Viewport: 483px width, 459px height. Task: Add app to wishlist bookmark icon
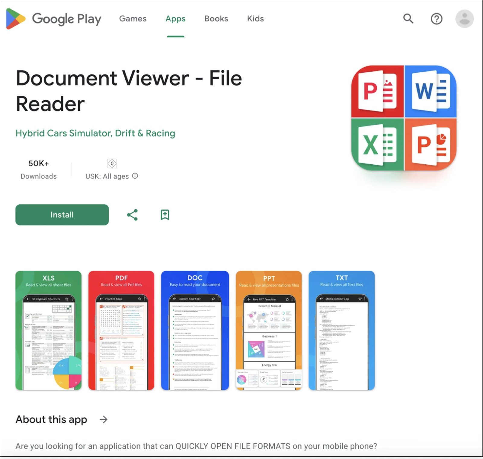point(165,215)
